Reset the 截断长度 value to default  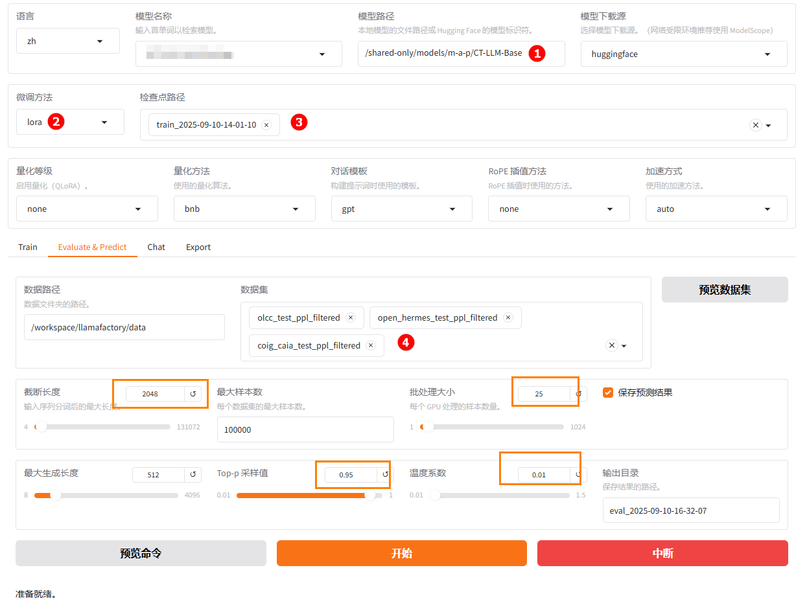point(193,393)
